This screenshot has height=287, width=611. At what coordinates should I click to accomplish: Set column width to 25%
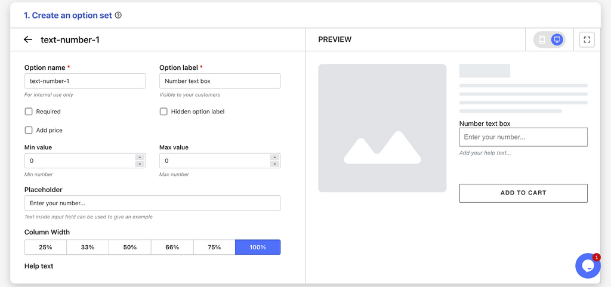point(45,247)
